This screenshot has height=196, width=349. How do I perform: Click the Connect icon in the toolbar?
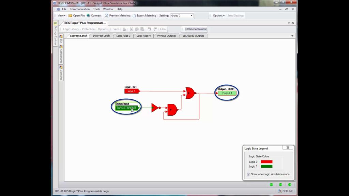click(88, 16)
